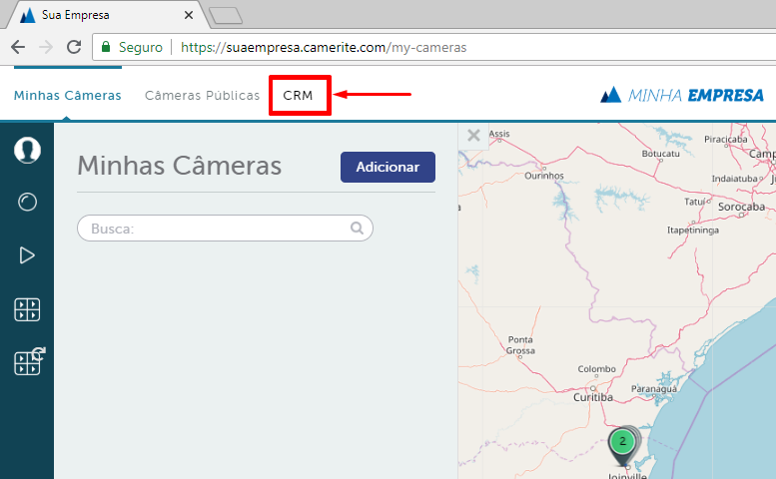Viewport: 776px width, 479px height.
Task: Open the user profile icon in sidebar
Action: click(27, 150)
